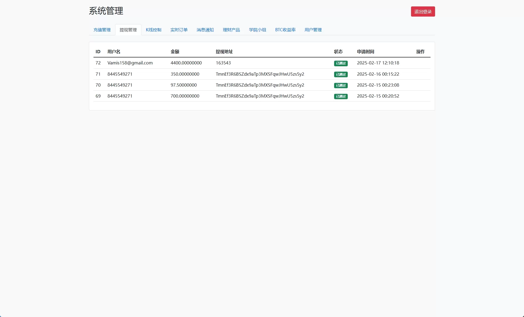
Task: Click the 已通过 status on row 69
Action: click(341, 96)
